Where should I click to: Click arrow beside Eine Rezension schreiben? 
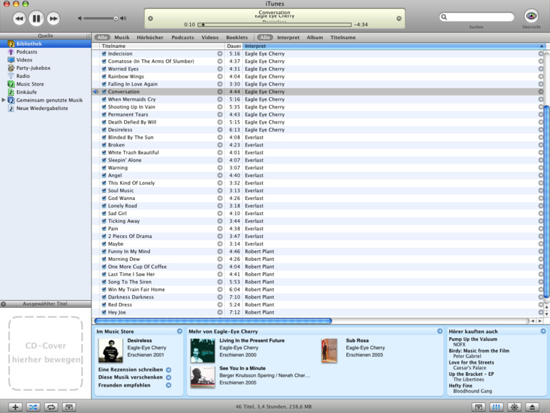[169, 370]
